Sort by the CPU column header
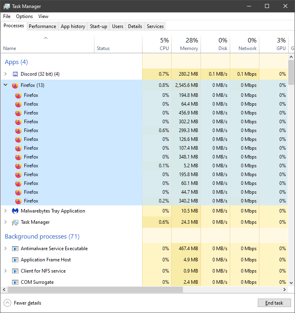 pyautogui.click(x=157, y=44)
